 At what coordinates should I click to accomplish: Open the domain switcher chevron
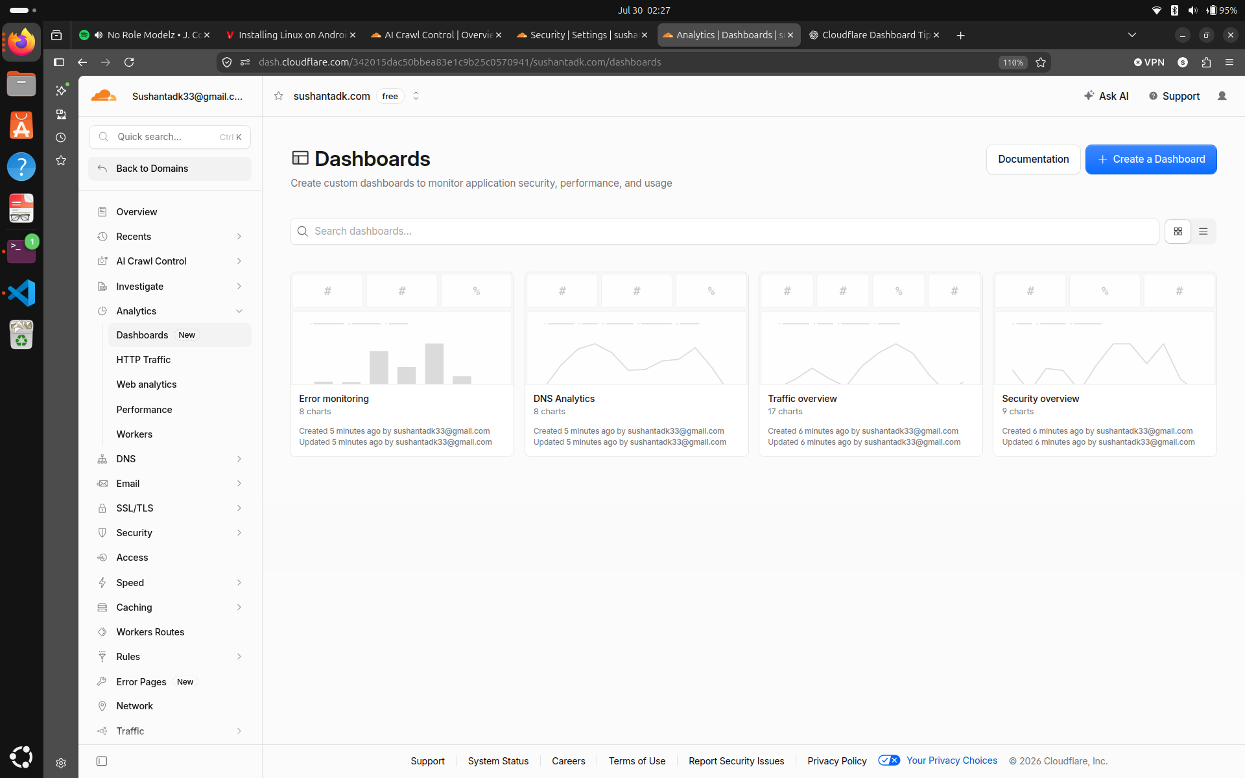(416, 96)
